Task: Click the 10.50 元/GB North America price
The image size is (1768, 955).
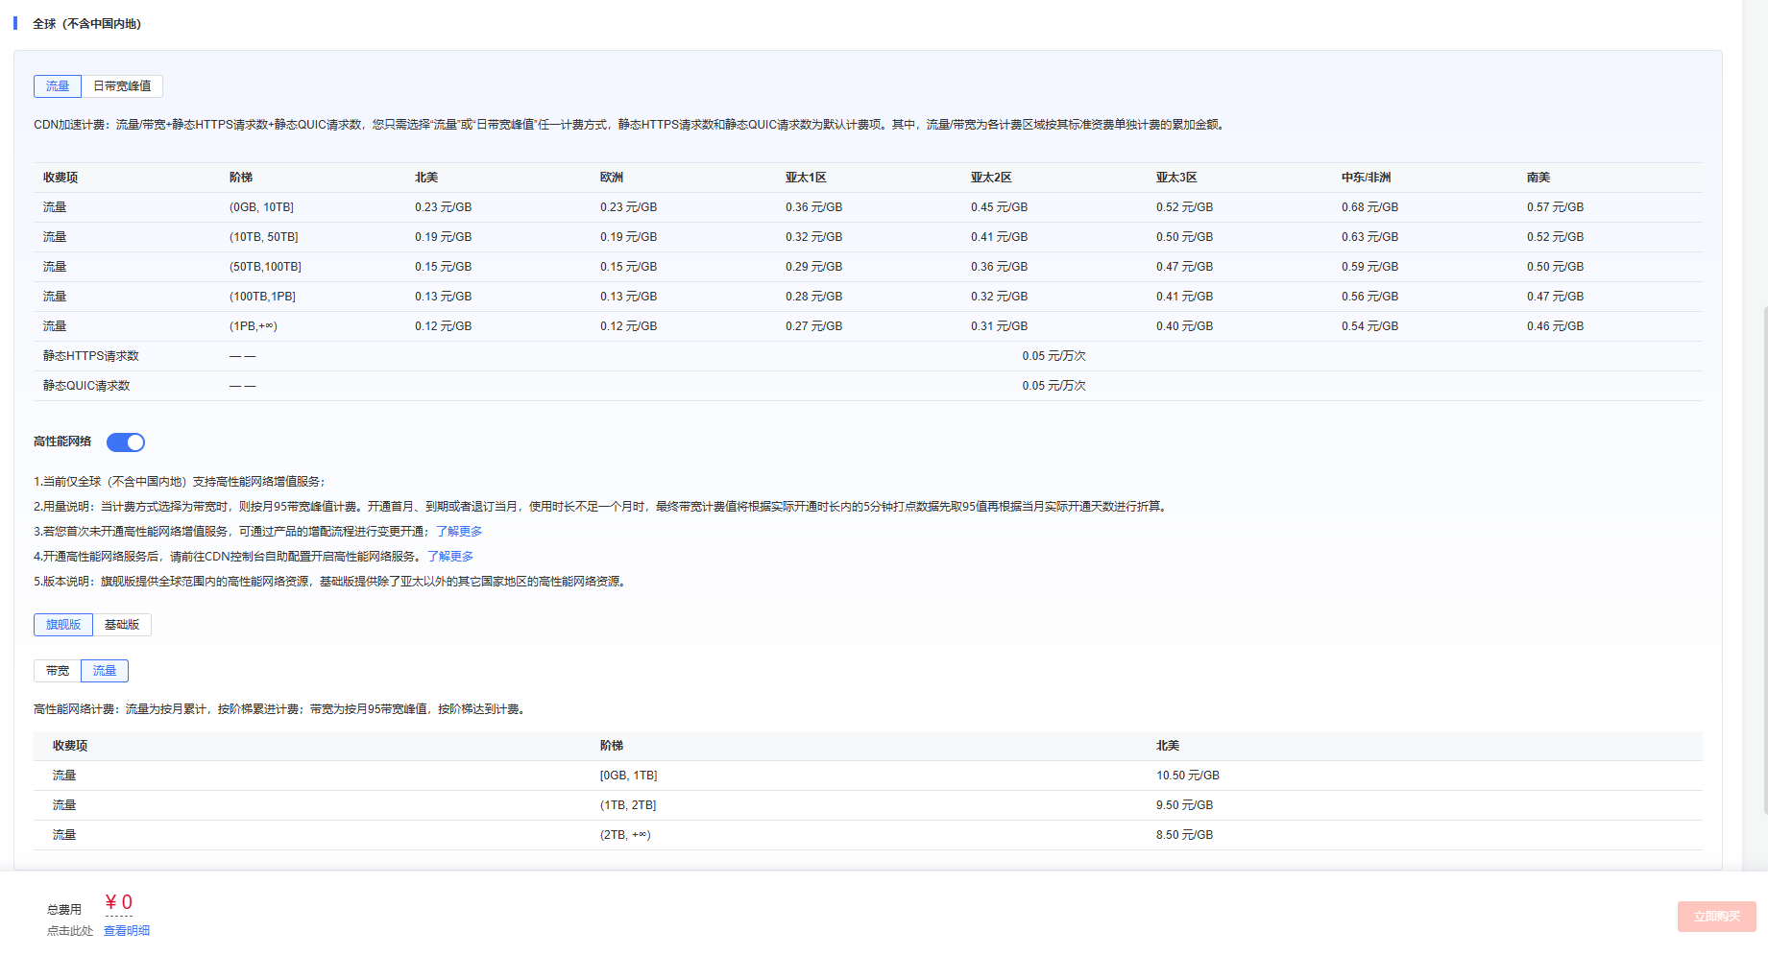Action: tap(1187, 776)
